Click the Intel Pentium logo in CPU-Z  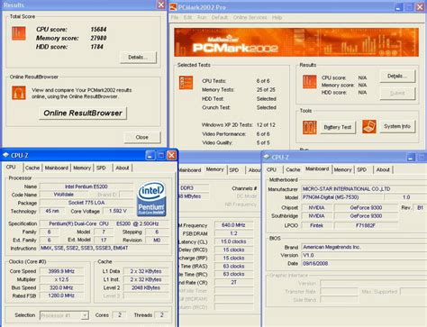pos(151,198)
